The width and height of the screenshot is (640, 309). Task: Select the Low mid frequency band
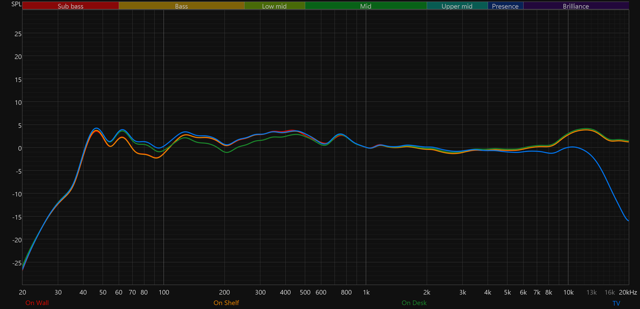pyautogui.click(x=274, y=6)
